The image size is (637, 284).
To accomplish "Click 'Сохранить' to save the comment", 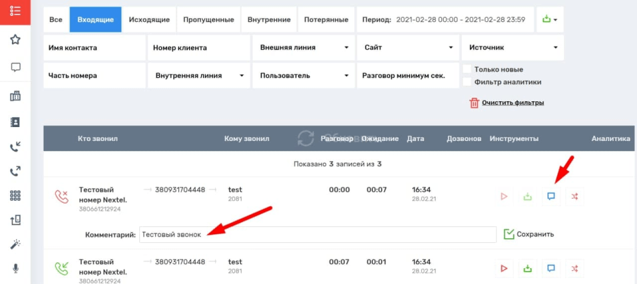I will coord(529,234).
